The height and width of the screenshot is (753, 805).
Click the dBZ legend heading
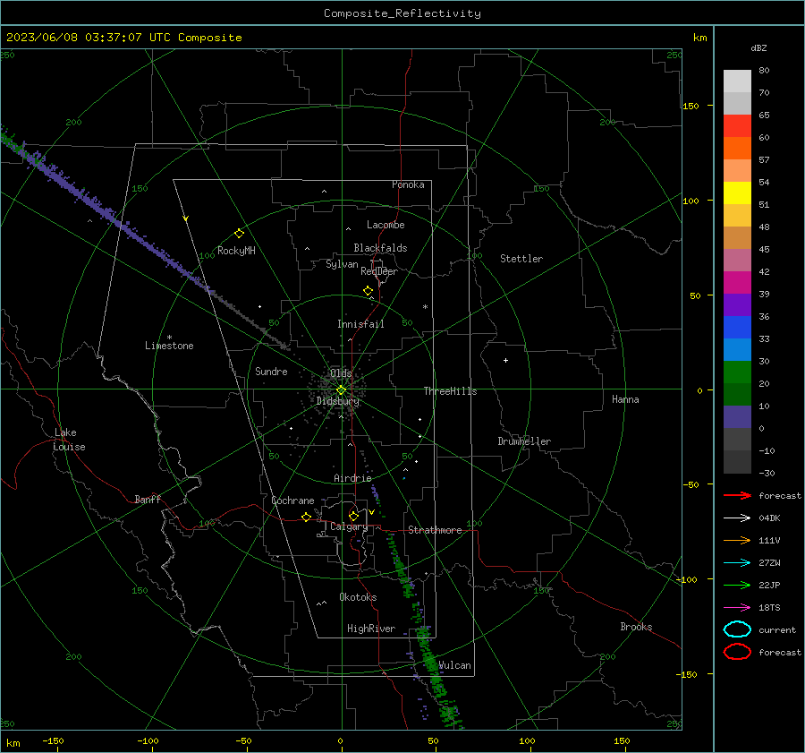758,48
